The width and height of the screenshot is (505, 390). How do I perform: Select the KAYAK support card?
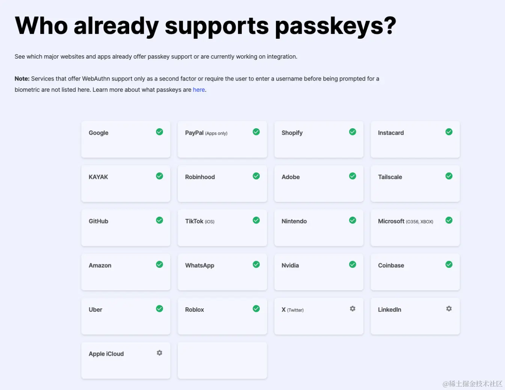click(126, 184)
